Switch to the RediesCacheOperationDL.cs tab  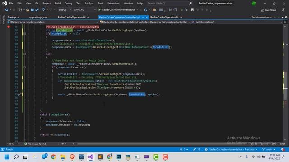[73, 17]
